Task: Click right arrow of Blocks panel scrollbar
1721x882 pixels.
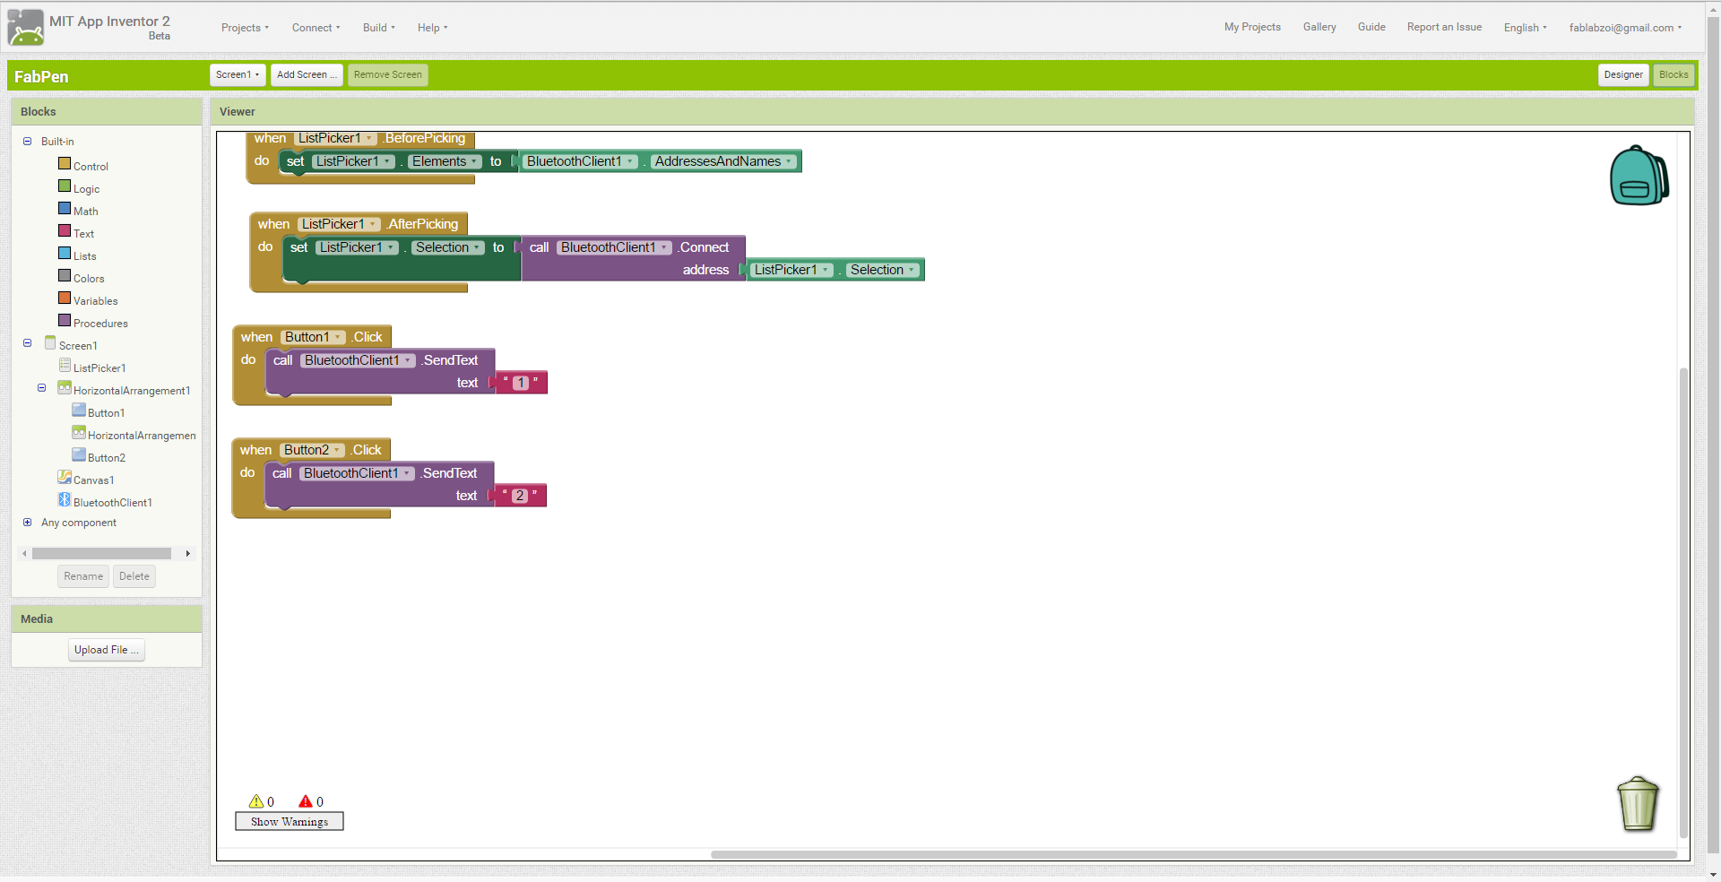Action: pyautogui.click(x=188, y=554)
